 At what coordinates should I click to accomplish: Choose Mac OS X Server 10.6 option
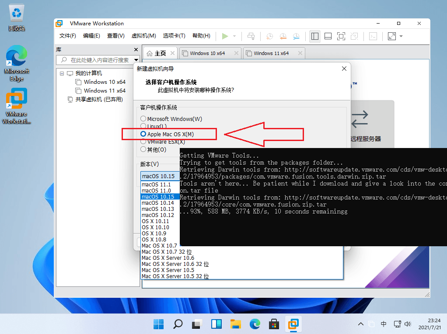point(242,258)
